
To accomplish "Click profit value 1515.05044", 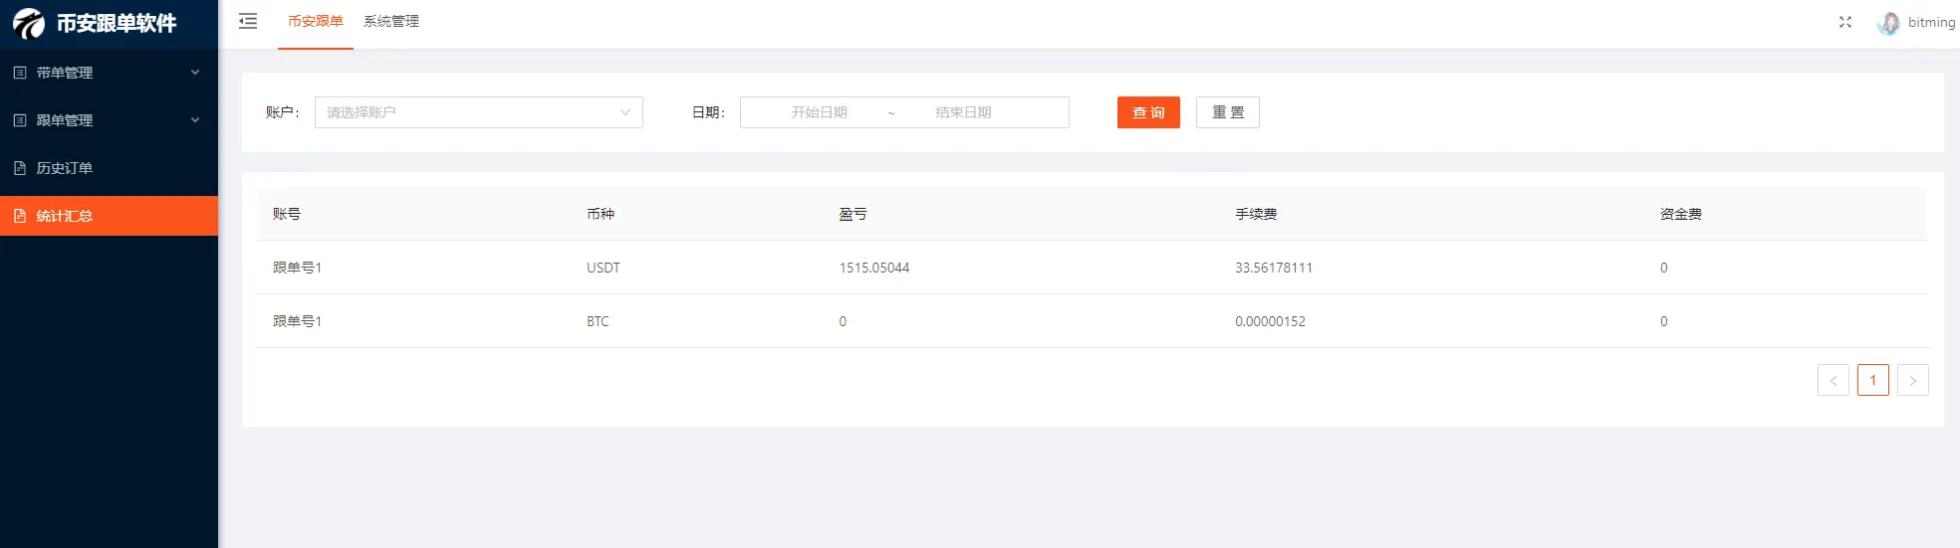I will 874,268.
